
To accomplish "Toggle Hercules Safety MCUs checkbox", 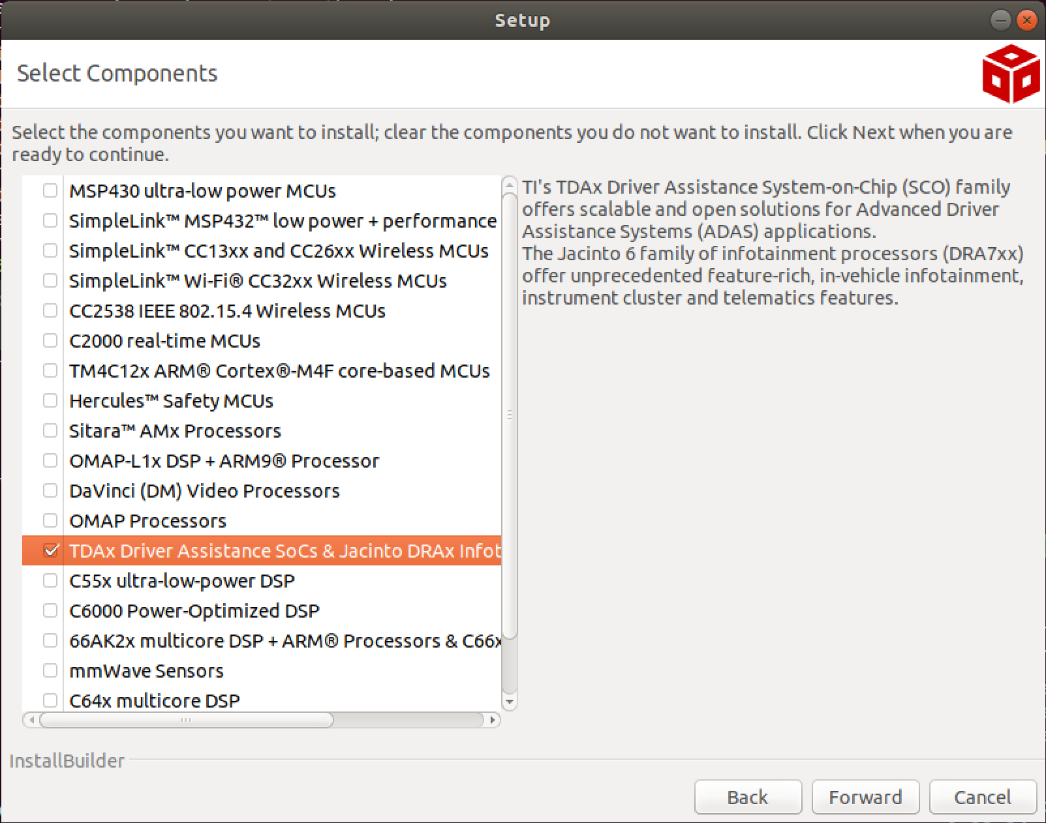I will (50, 400).
